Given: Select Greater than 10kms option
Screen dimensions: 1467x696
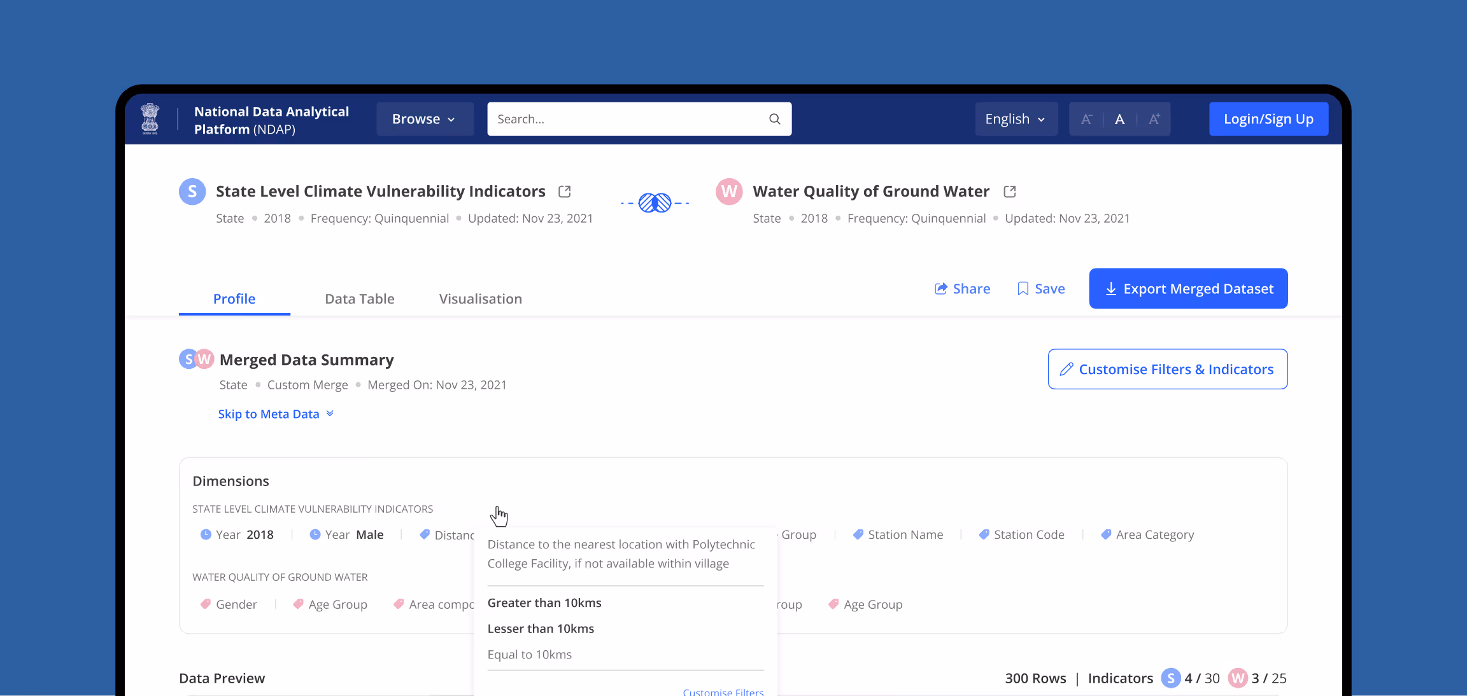Looking at the screenshot, I should [x=544, y=603].
